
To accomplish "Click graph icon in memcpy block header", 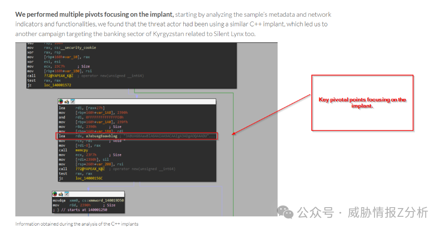I will [x=73, y=101].
